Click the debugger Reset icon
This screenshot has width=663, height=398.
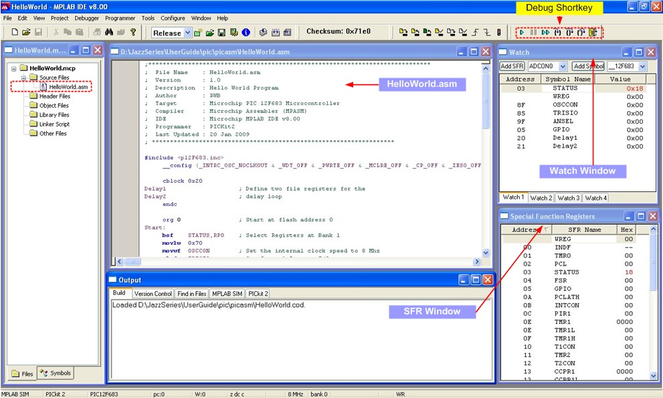(593, 32)
